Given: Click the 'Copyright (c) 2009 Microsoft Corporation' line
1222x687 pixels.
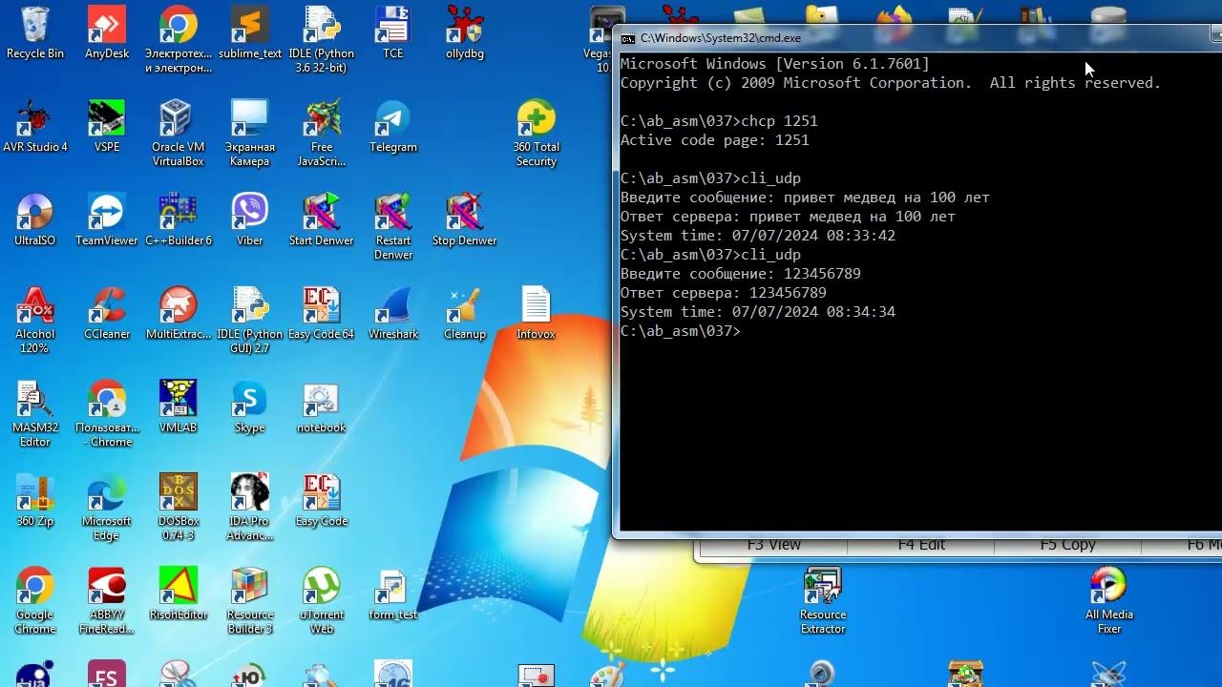Looking at the screenshot, I should [891, 83].
